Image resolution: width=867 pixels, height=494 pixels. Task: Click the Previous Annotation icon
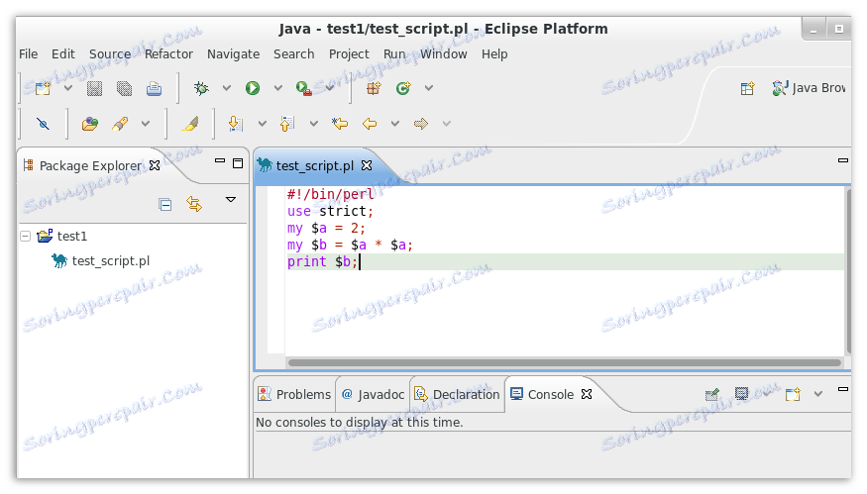tap(287, 123)
